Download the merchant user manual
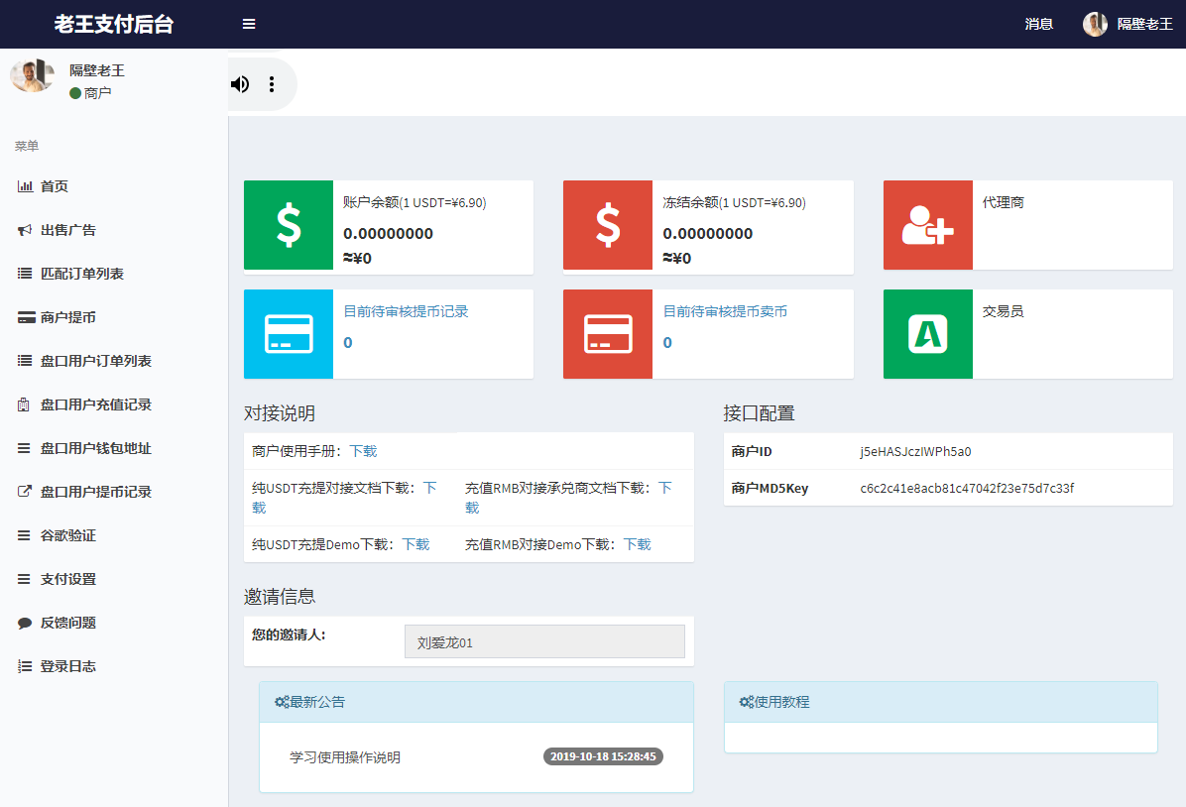Image resolution: width=1186 pixels, height=807 pixels. [363, 451]
